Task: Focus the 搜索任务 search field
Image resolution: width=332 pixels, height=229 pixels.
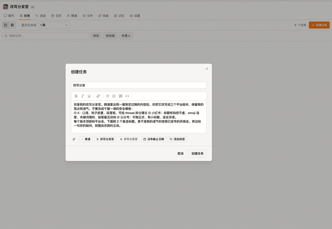Action: [x=46, y=36]
